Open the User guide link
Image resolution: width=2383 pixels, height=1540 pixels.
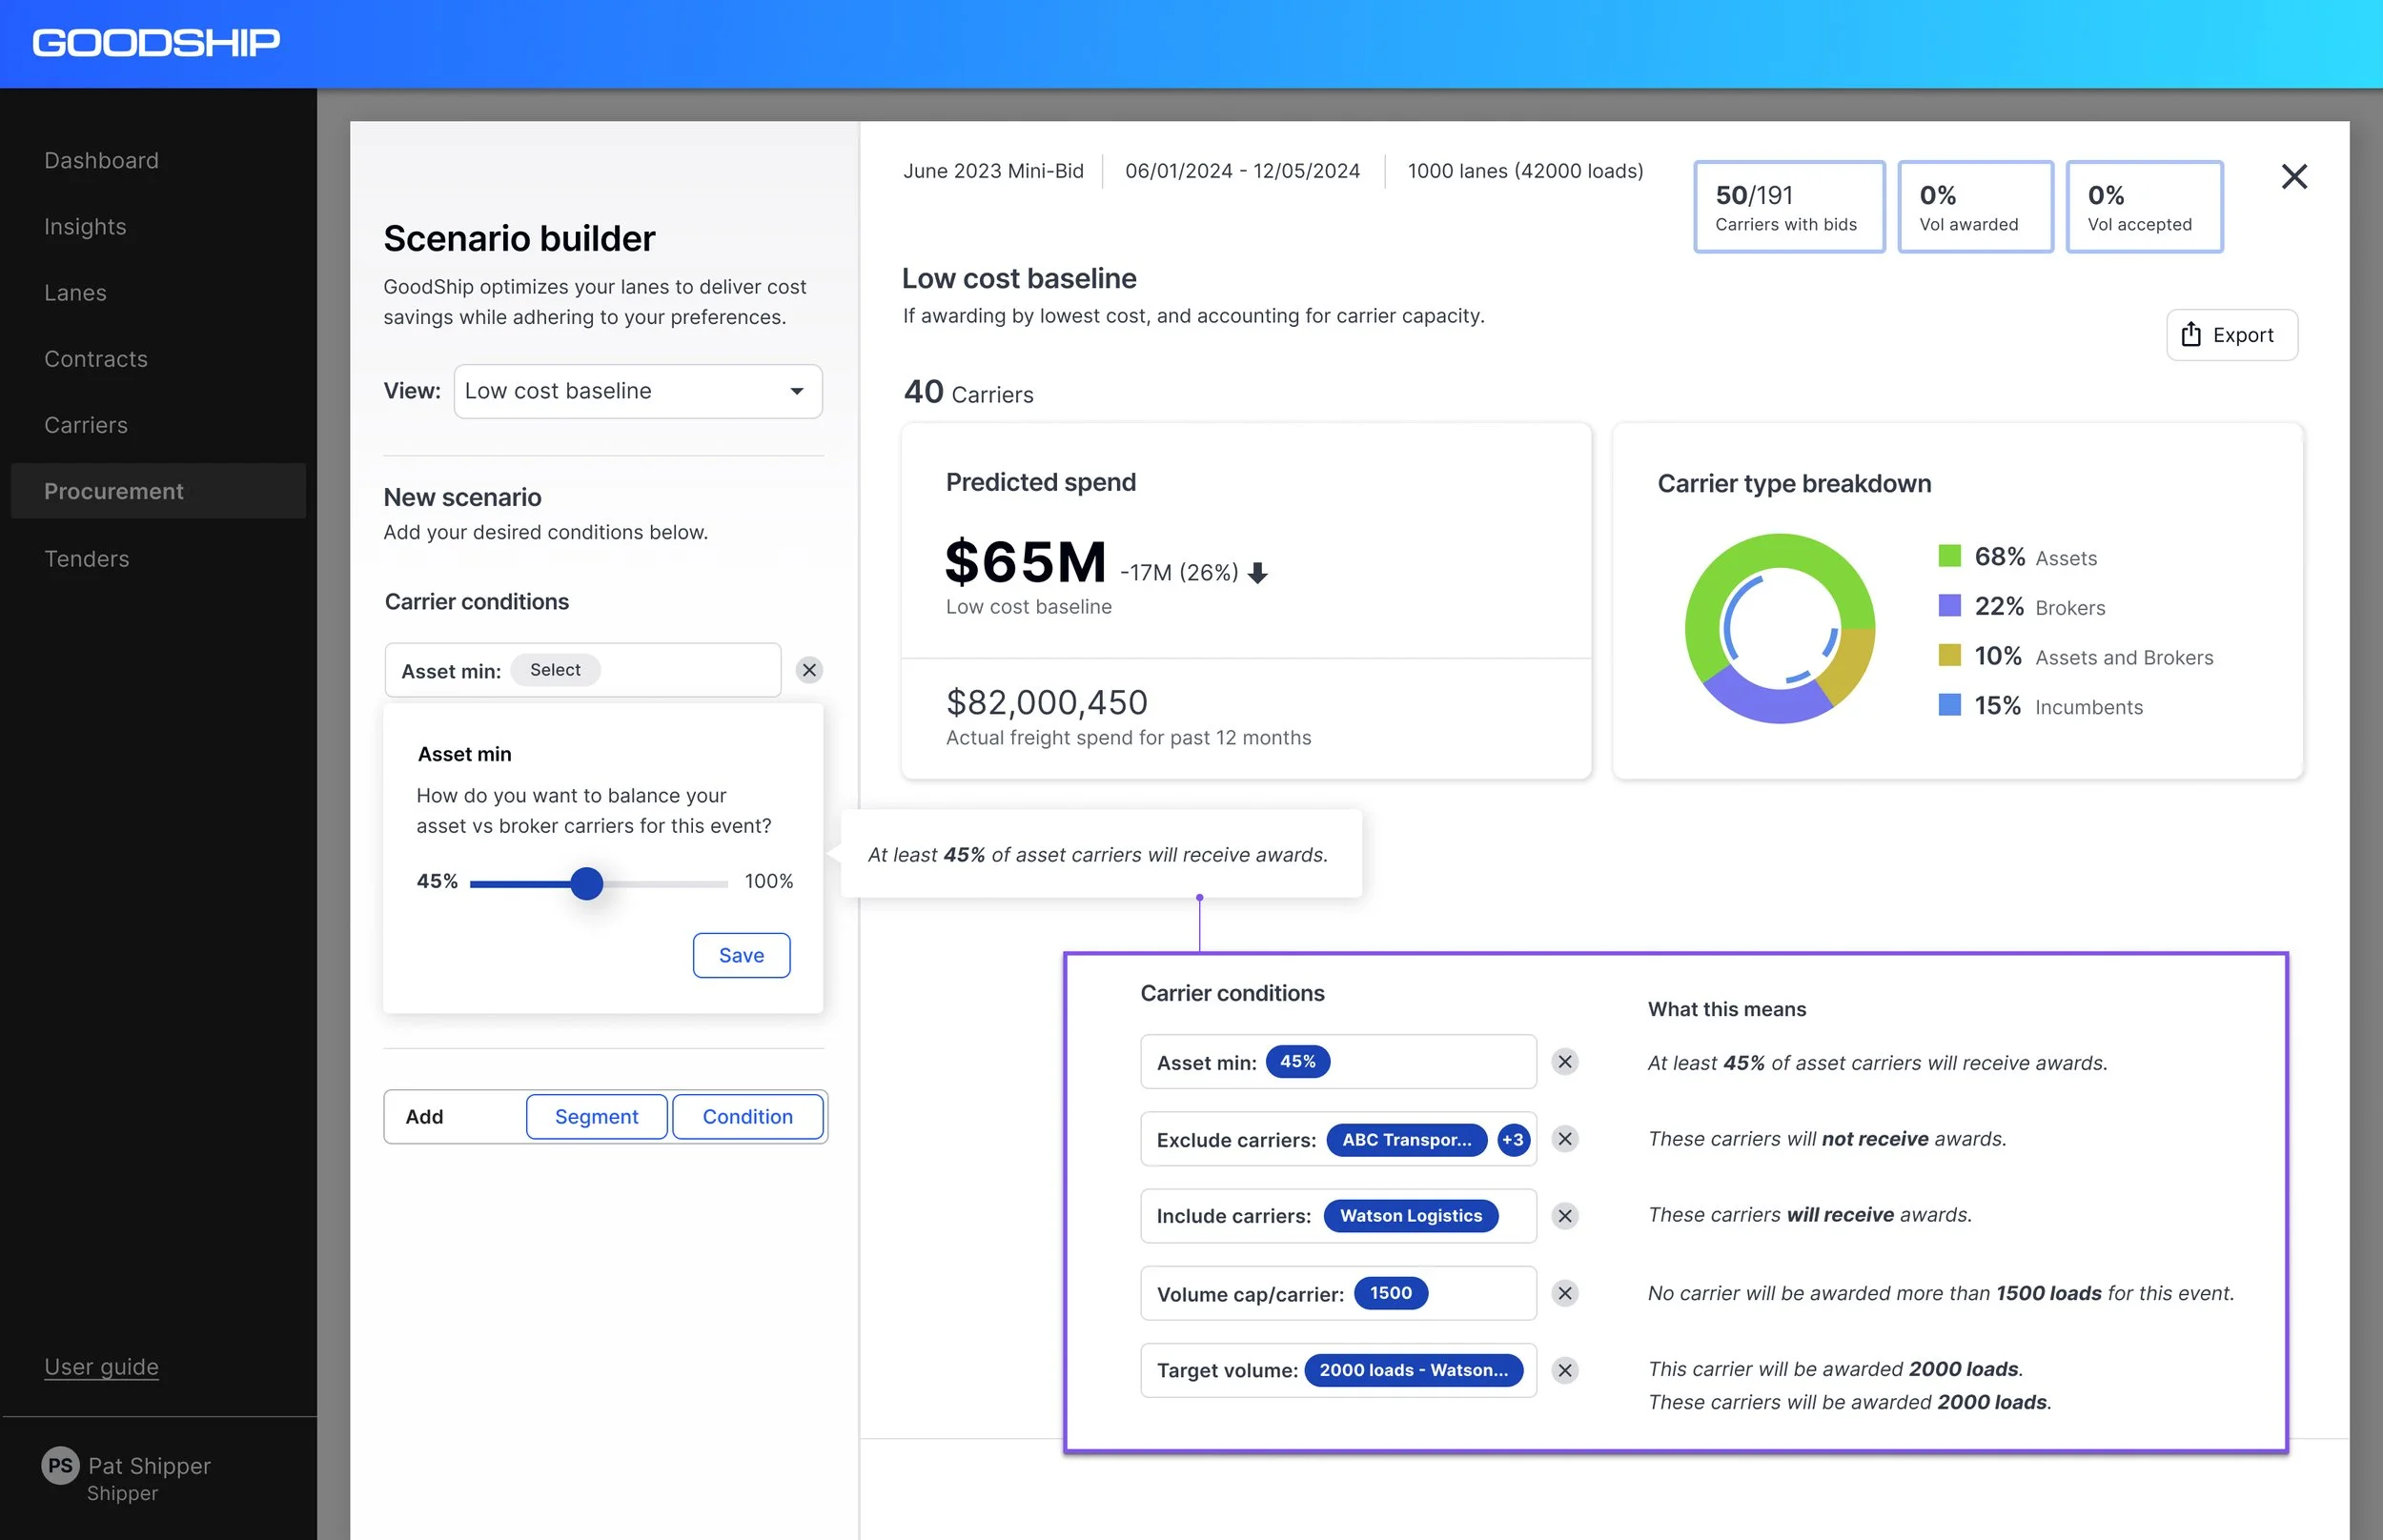pyautogui.click(x=101, y=1367)
